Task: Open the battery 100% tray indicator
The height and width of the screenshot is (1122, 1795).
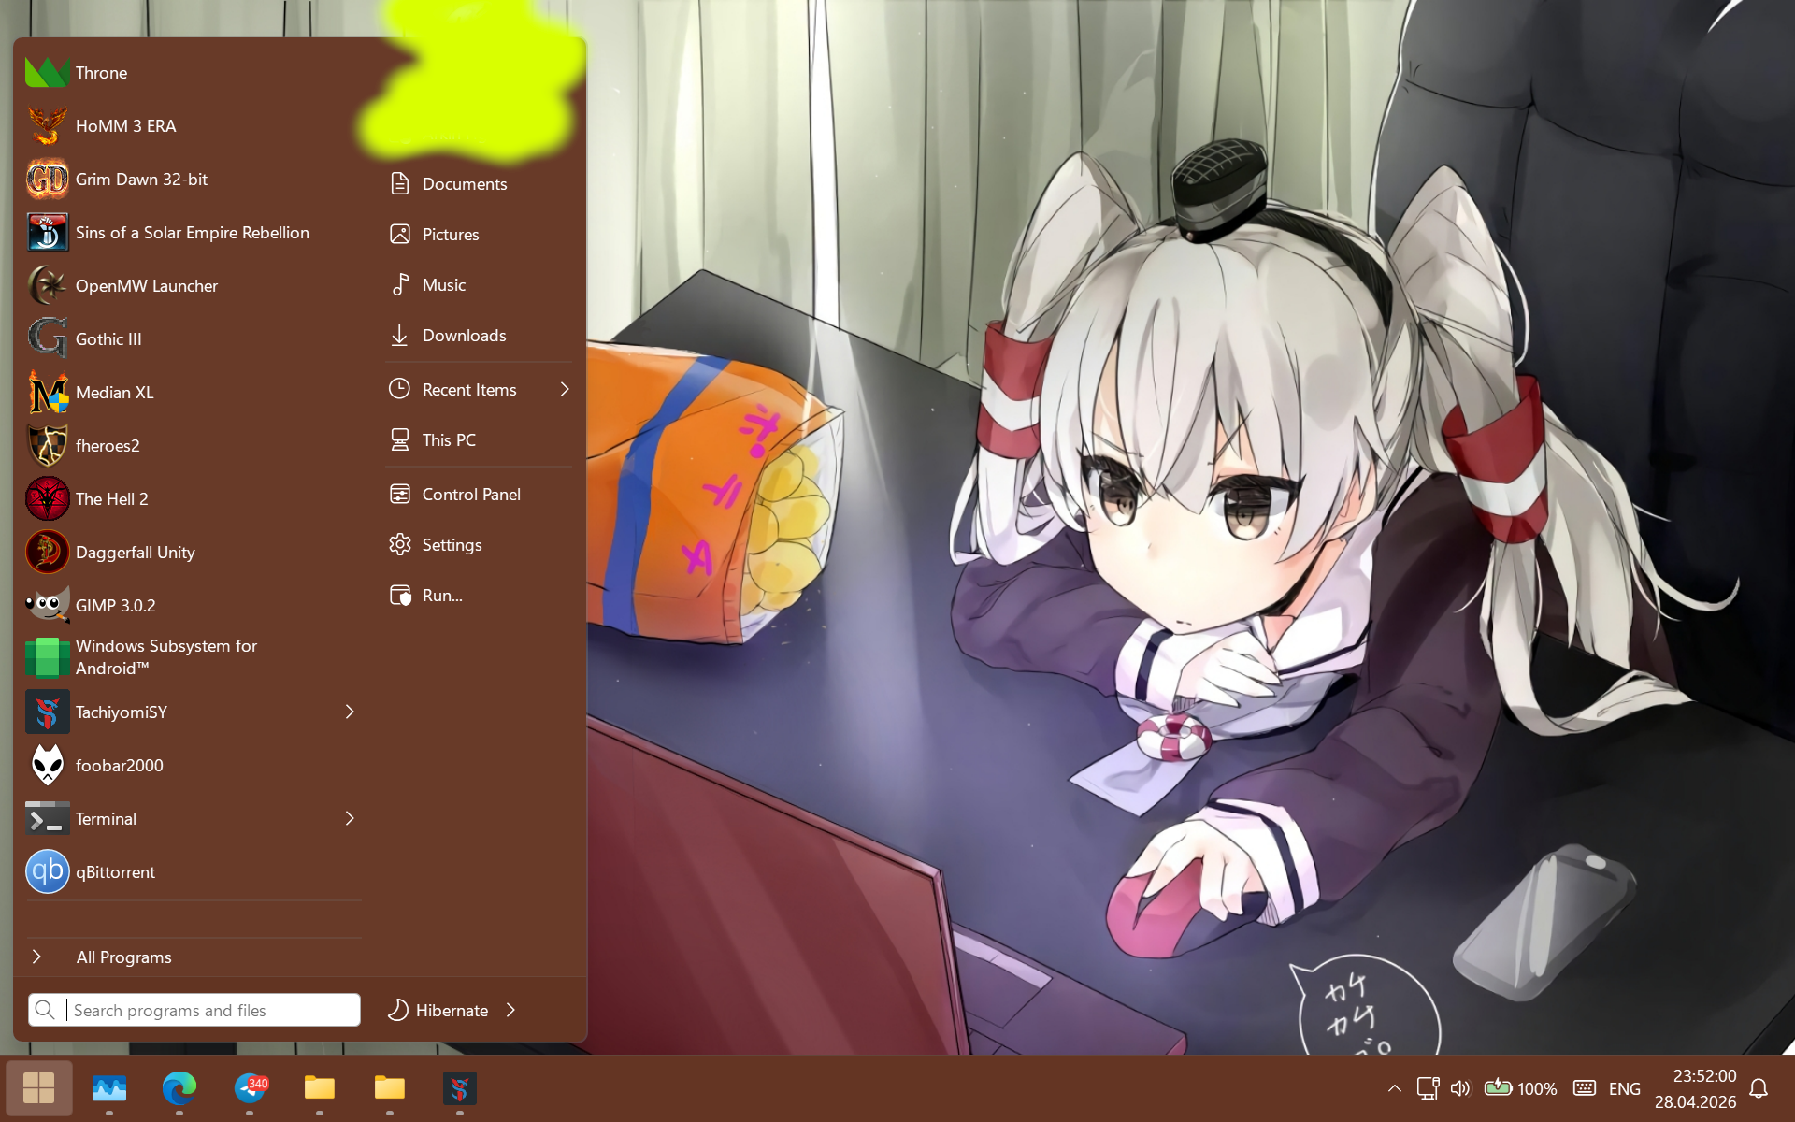Action: pos(1521,1088)
